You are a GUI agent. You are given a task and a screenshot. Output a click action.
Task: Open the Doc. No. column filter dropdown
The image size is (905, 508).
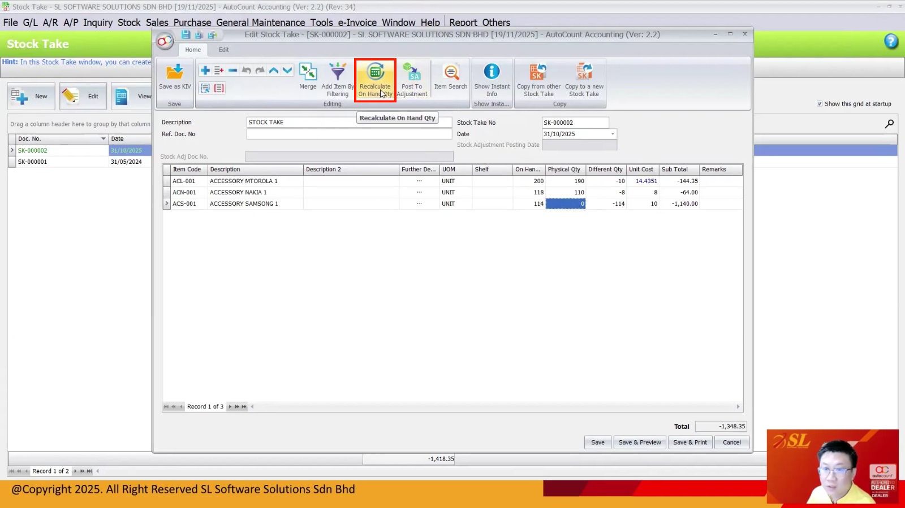click(103, 139)
